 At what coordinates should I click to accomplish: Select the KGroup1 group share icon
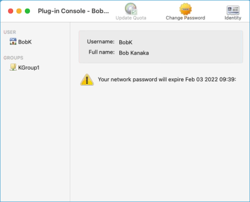point(13,67)
